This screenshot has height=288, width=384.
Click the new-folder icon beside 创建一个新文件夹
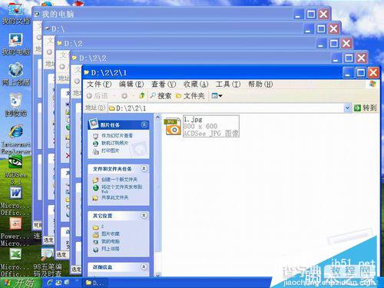(x=96, y=180)
